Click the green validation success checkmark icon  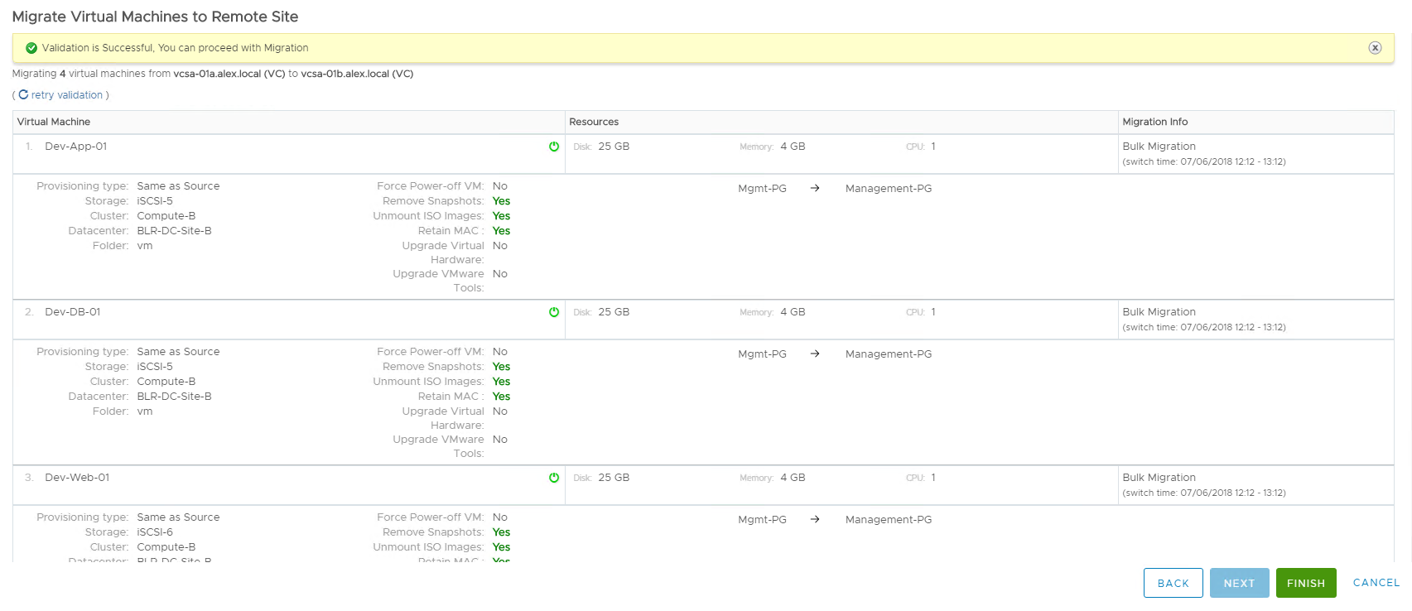(x=31, y=48)
